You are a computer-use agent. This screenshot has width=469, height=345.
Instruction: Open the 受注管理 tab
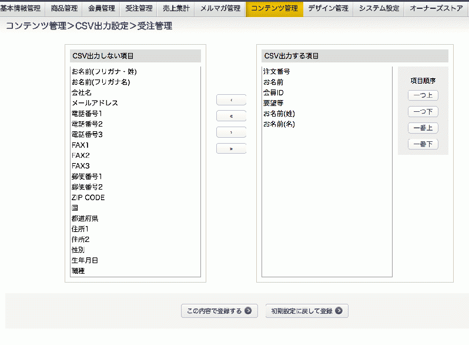tap(139, 9)
